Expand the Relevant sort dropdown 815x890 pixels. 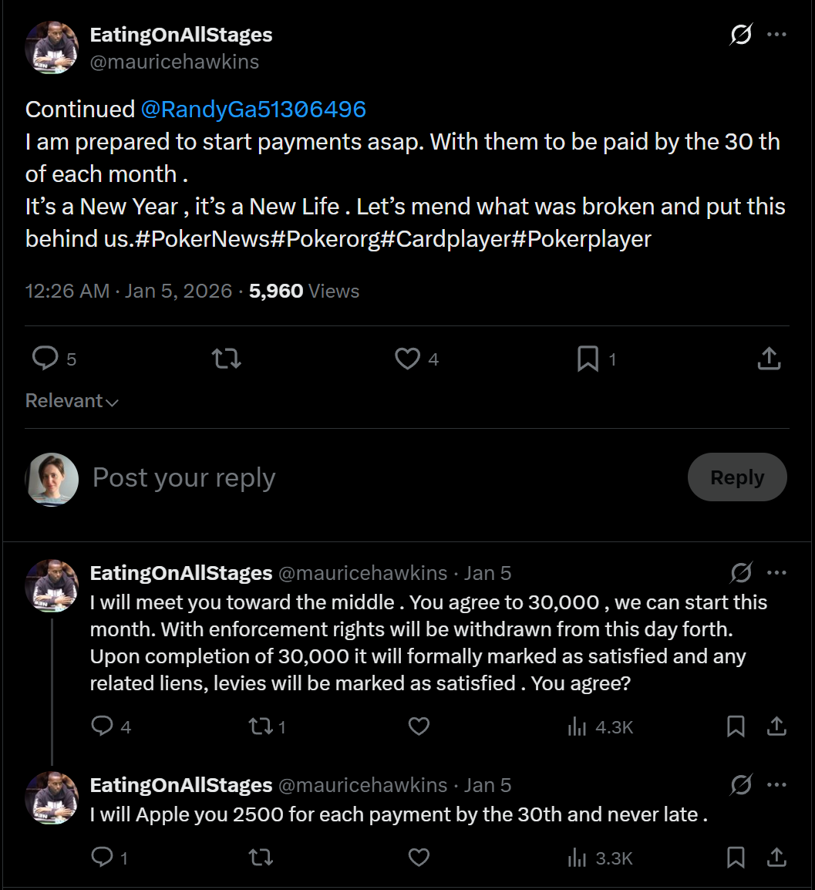(x=72, y=401)
